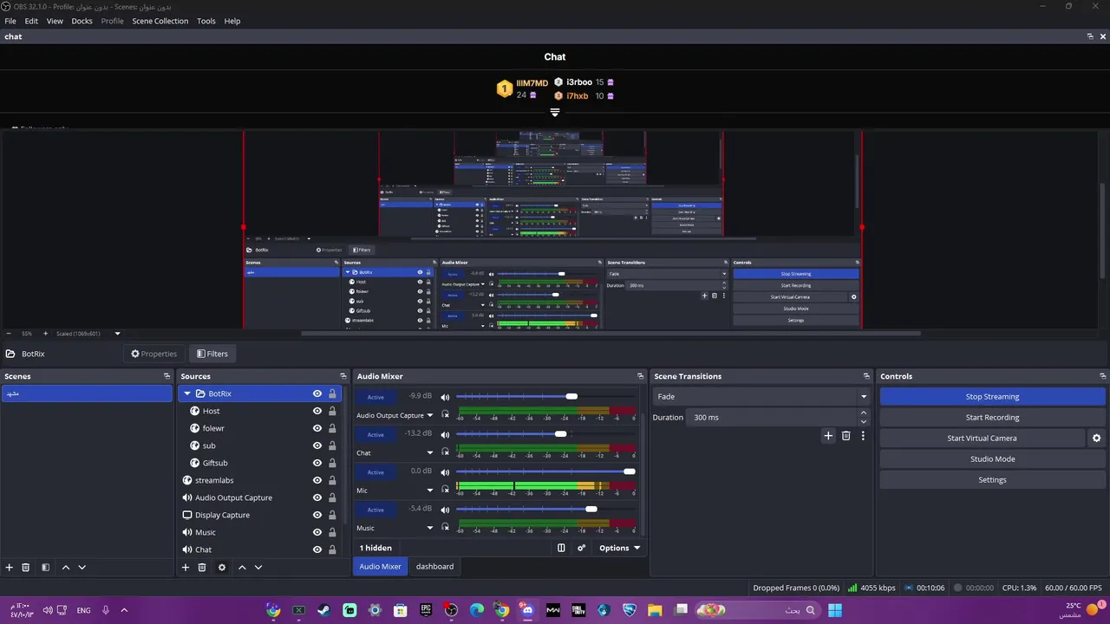This screenshot has height=624, width=1110.
Task: Open advanced audio properties gears icon
Action: 581,548
